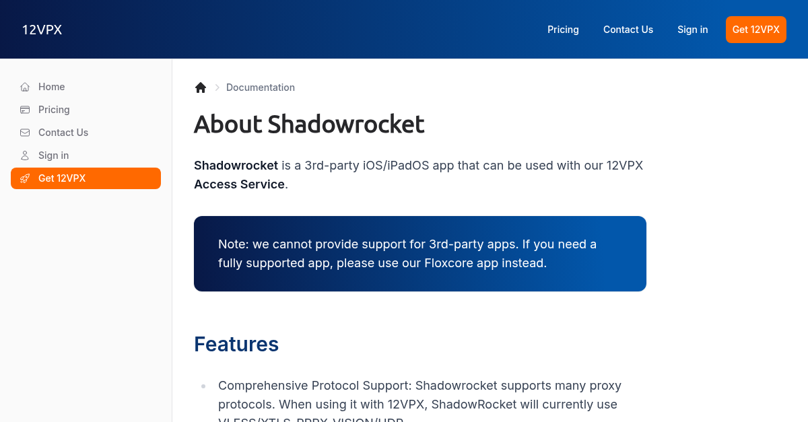The width and height of the screenshot is (808, 422).
Task: Open the Documentation breadcrumb link
Action: point(261,87)
